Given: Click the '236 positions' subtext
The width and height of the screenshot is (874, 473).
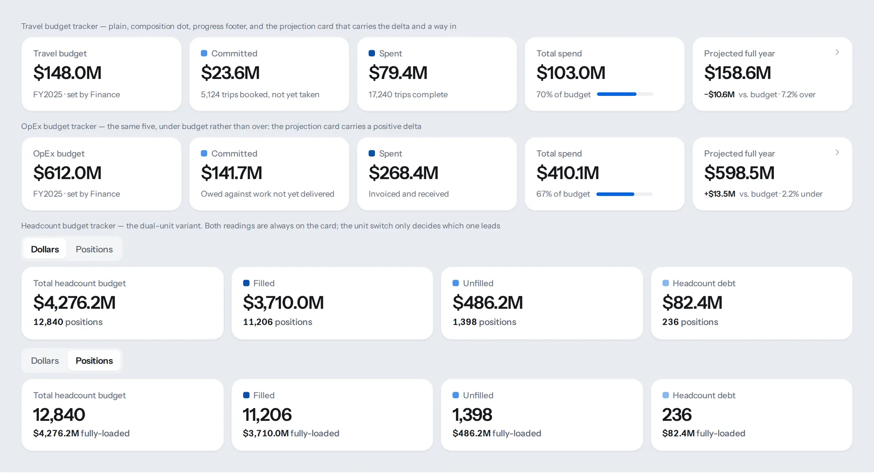Looking at the screenshot, I should click(690, 322).
